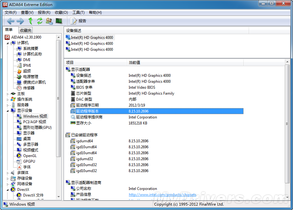Expand the 主板 tree node
The width and height of the screenshot is (293, 210).
coord(8,94)
